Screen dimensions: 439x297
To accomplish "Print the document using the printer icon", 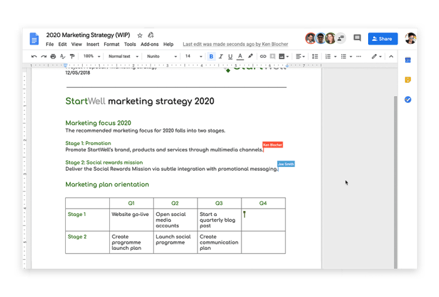I will coord(53,57).
